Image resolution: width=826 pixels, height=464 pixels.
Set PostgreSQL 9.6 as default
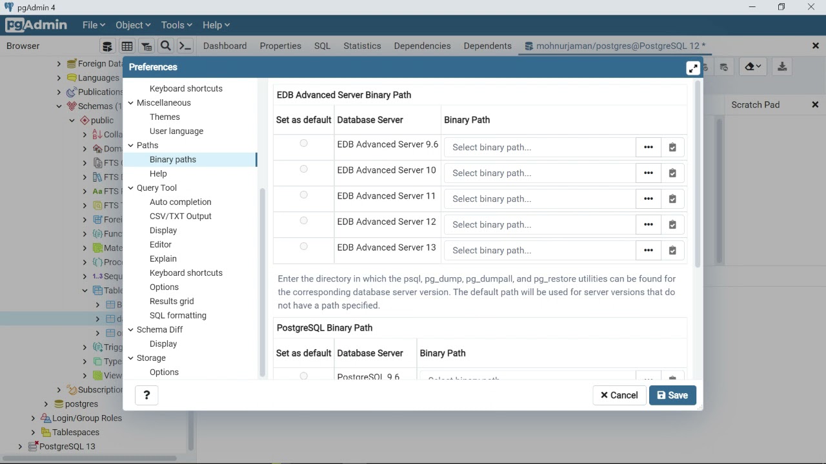(304, 376)
